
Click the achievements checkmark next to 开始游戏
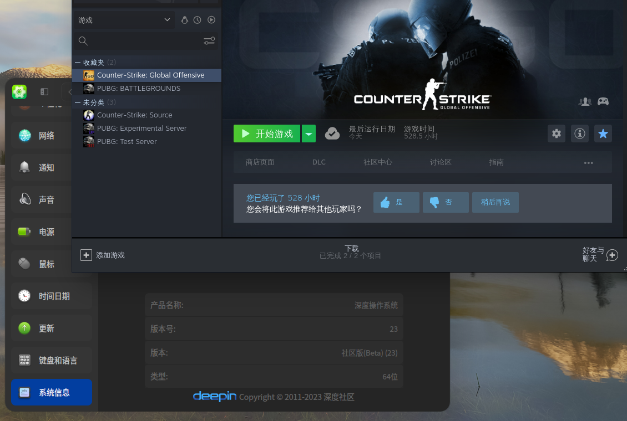332,134
